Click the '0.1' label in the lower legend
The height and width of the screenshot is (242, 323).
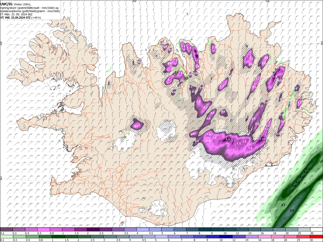click(x=2, y=240)
